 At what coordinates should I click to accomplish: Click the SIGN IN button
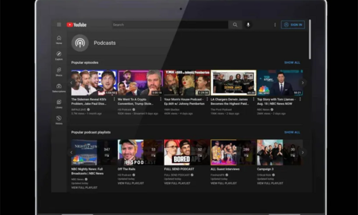point(293,25)
